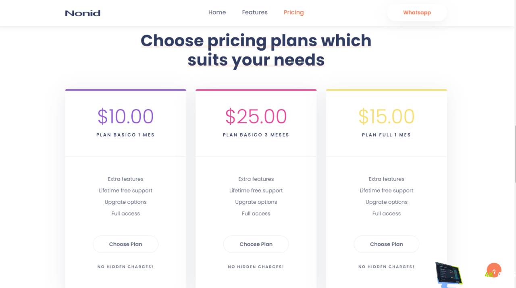Choose the Plan Basico 3 Meses plan
The width and height of the screenshot is (516, 288).
point(256,244)
